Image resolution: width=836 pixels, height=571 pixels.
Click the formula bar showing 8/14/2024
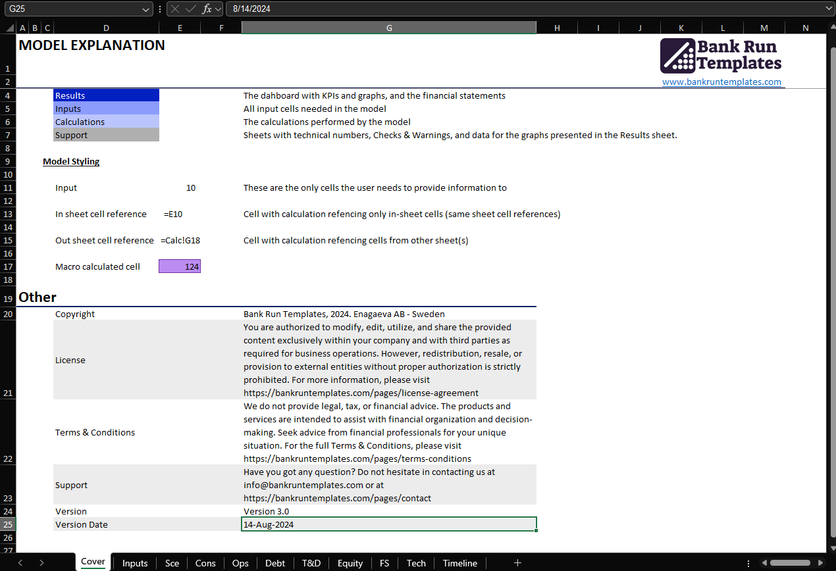[x=527, y=9]
